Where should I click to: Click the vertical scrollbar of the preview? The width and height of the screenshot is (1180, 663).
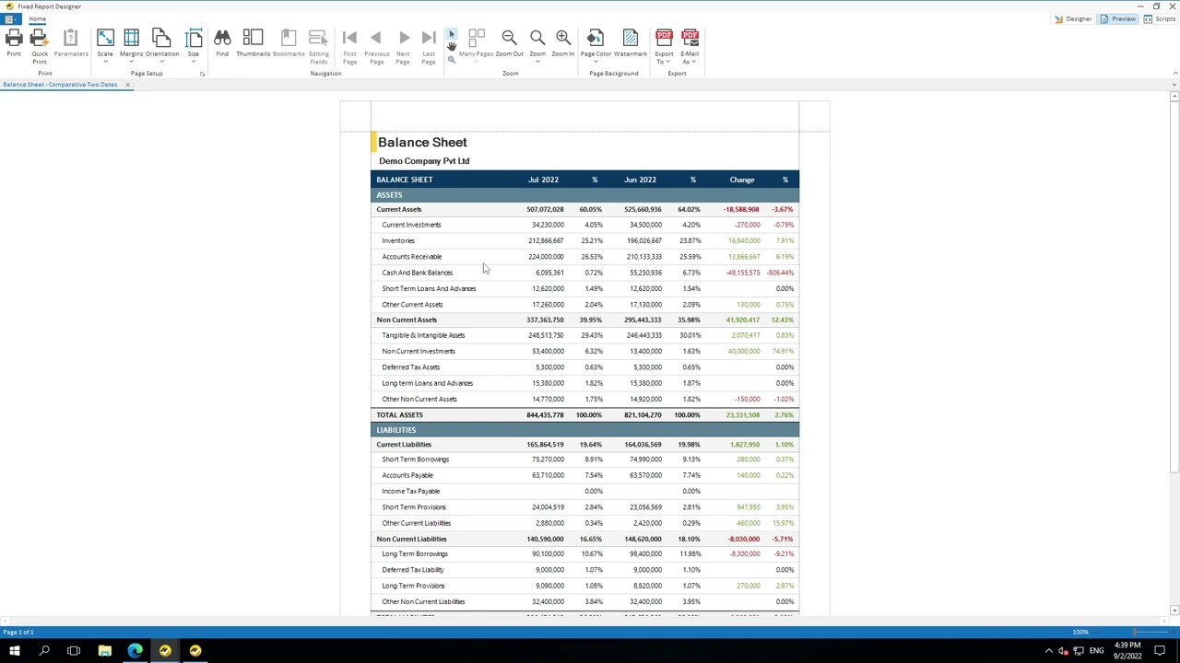point(1174,285)
